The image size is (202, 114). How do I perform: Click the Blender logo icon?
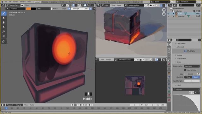pyautogui.click(x=2, y=2)
